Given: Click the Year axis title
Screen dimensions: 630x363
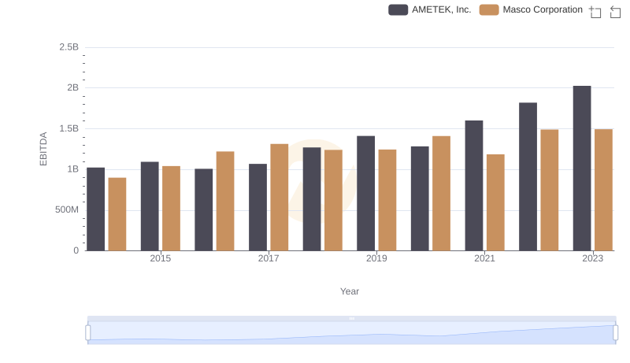Looking at the screenshot, I should 350,291.
